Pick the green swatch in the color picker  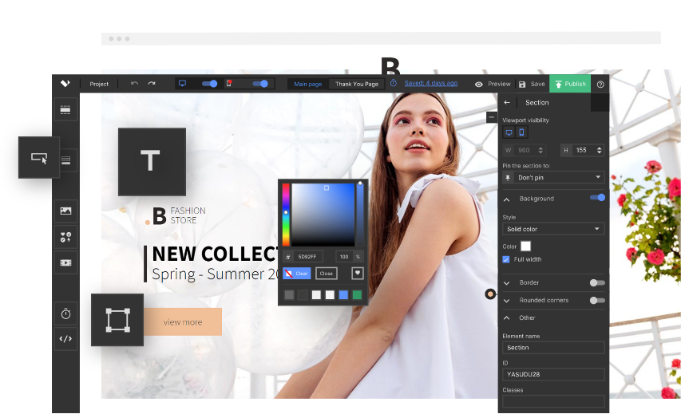pos(357,295)
